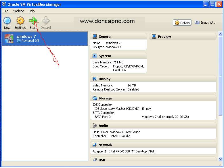Click 'Remote Desktop Server: Disabled' text
Viewport: 224px width, 168px height.
point(116,89)
